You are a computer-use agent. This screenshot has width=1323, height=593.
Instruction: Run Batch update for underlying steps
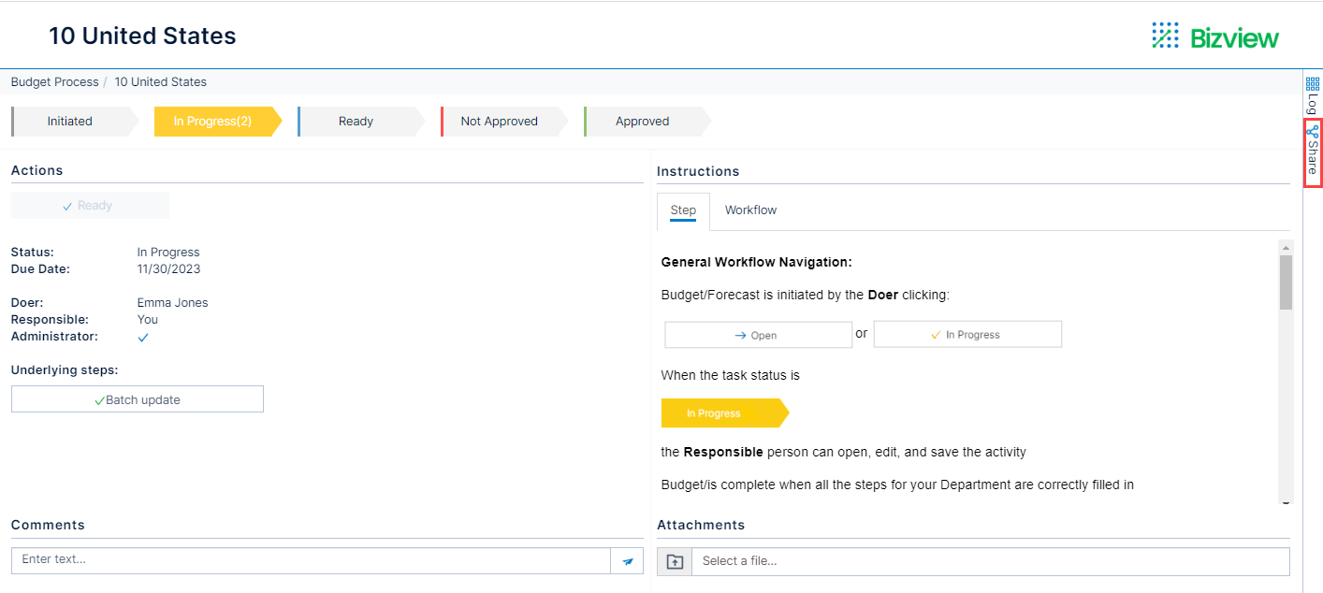(137, 398)
